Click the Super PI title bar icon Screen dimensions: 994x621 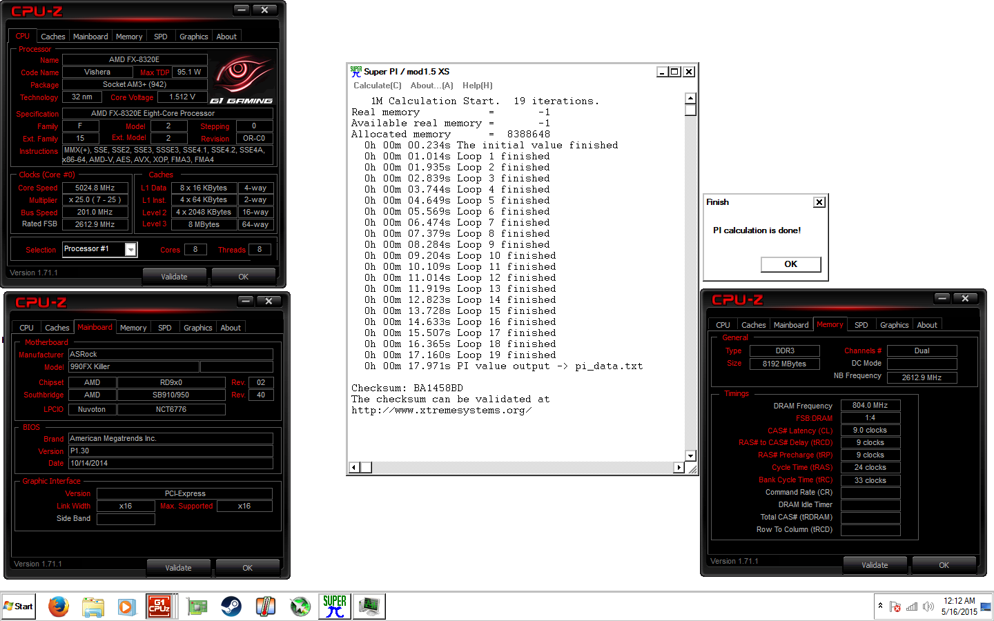click(x=355, y=71)
